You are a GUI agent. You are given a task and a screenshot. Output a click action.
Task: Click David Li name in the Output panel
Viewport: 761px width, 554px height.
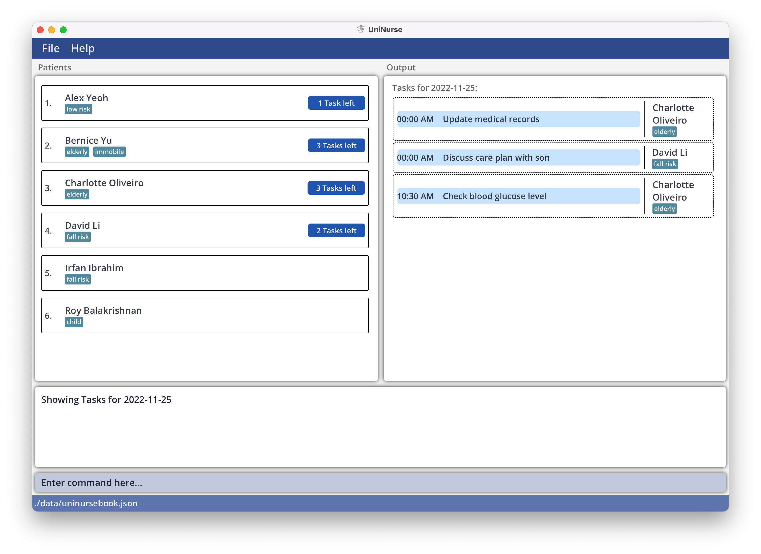click(669, 152)
